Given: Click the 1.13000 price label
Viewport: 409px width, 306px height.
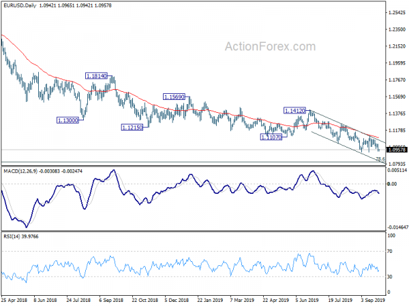Looking at the screenshot, I should click(67, 120).
